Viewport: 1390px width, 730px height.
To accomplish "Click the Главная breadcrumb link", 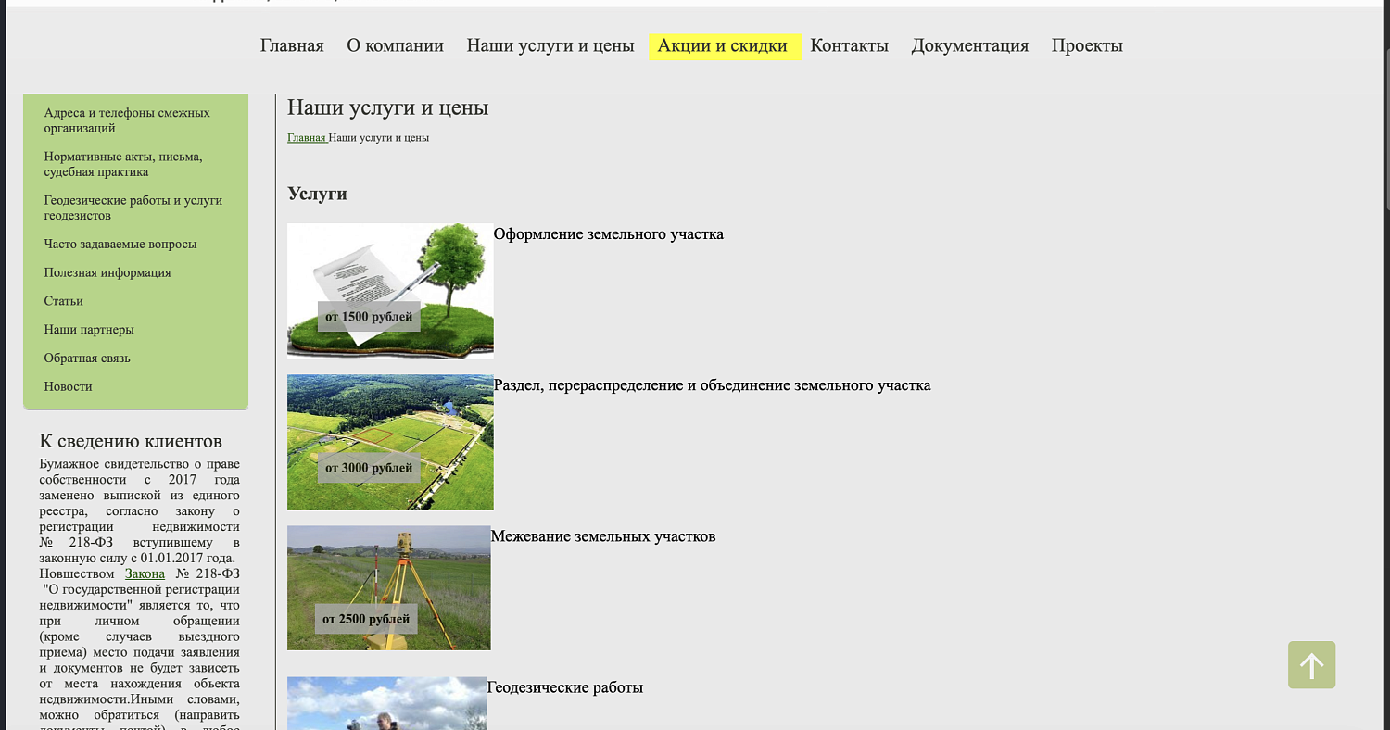I will click(x=307, y=138).
